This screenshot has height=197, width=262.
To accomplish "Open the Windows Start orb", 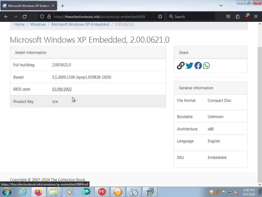I will (7, 192).
